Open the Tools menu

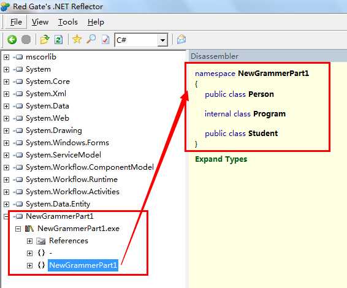point(68,22)
